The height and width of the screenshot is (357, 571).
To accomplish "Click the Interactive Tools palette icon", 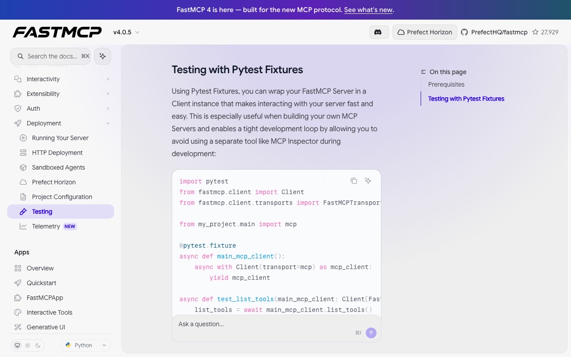I will [x=18, y=312].
